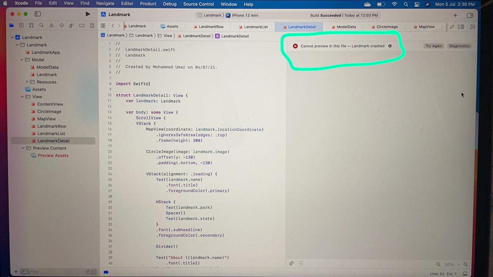
Task: Open the related items grid icon
Action: [103, 26]
